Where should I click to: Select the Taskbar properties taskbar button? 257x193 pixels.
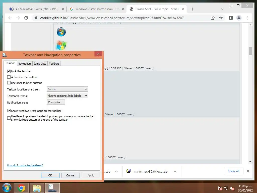(x=52, y=188)
